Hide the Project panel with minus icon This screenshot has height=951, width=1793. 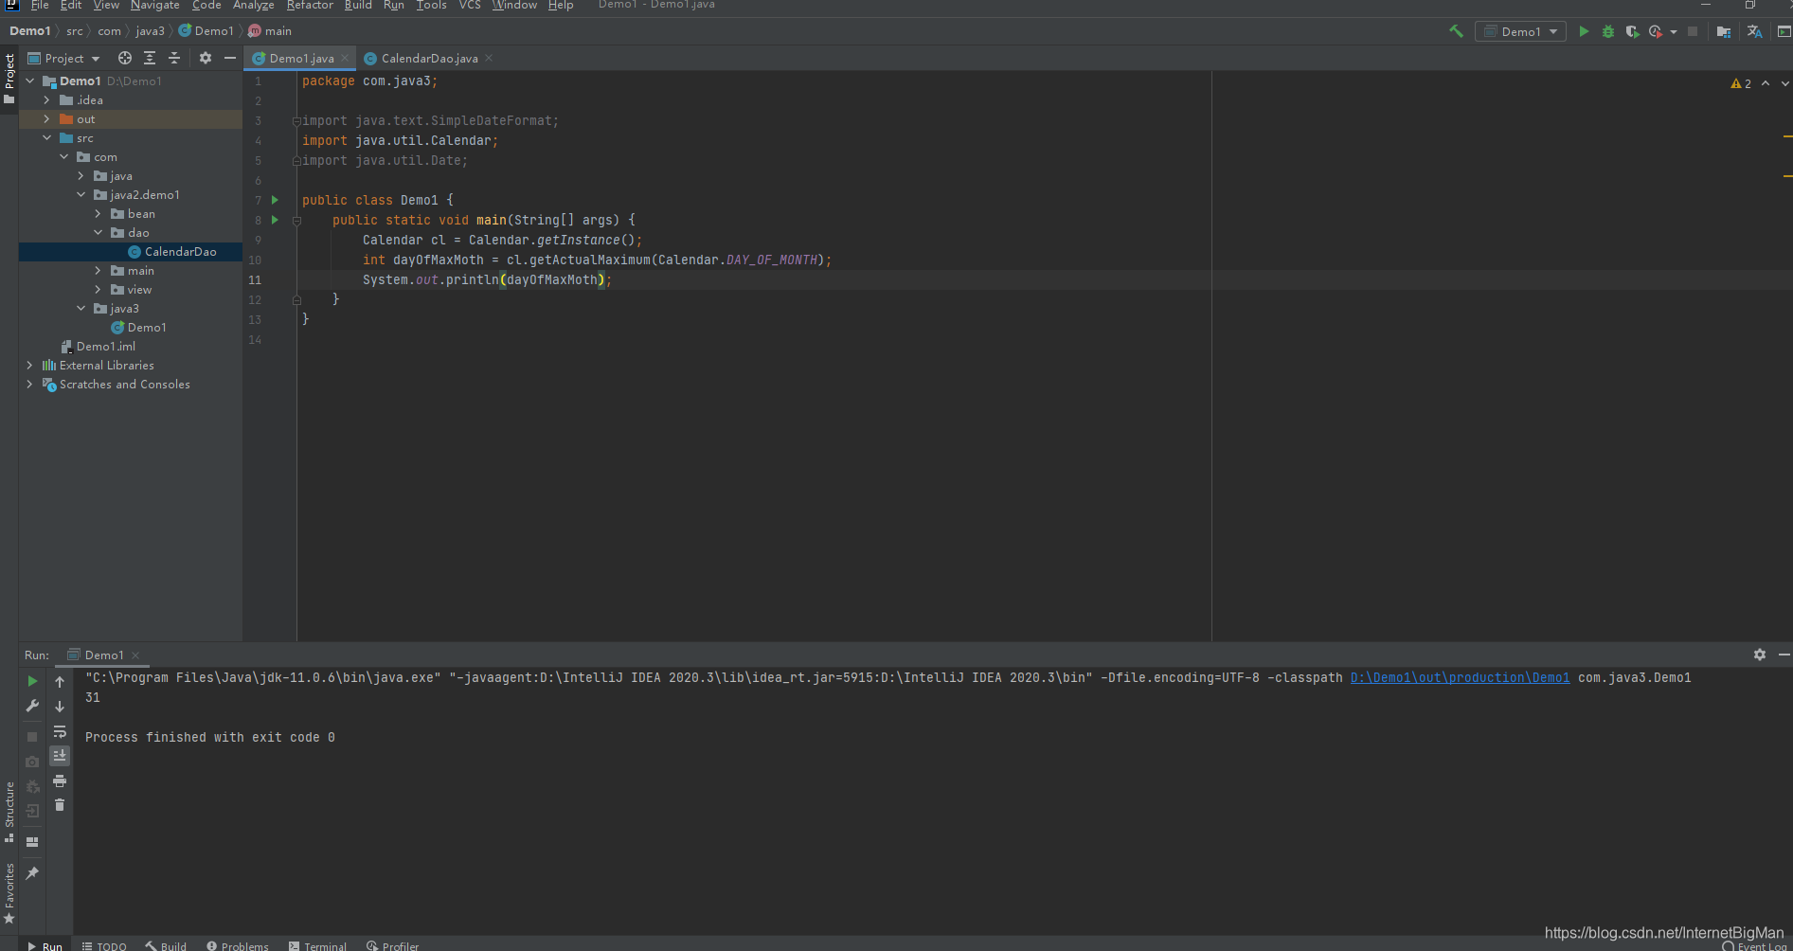coord(229,58)
